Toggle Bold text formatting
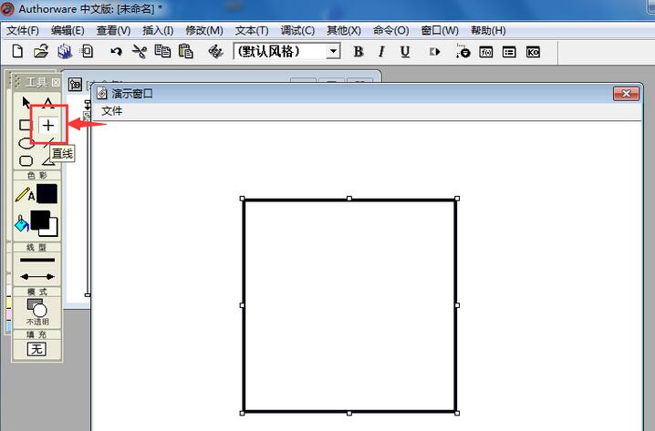This screenshot has height=431, width=655. (x=358, y=52)
